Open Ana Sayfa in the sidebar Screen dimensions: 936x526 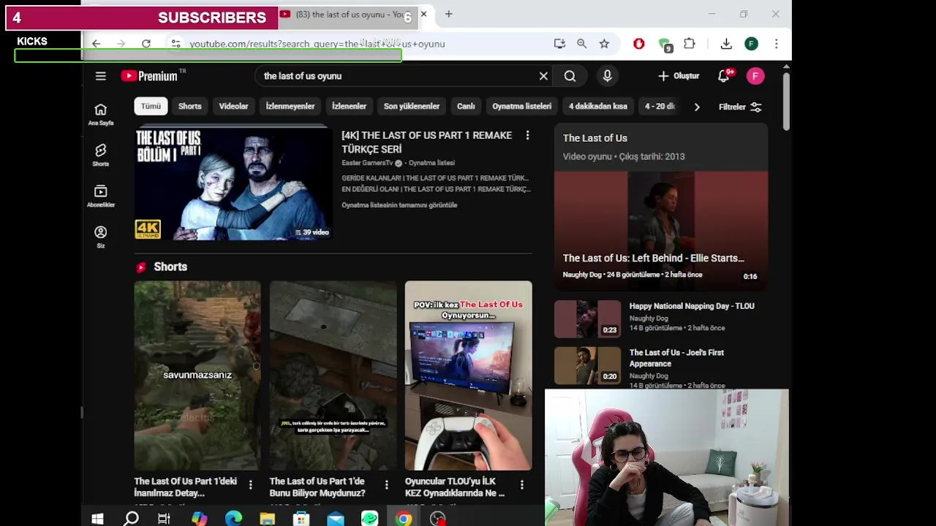(101, 114)
